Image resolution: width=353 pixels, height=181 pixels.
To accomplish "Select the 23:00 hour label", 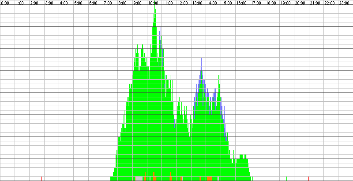I will pos(345,3).
